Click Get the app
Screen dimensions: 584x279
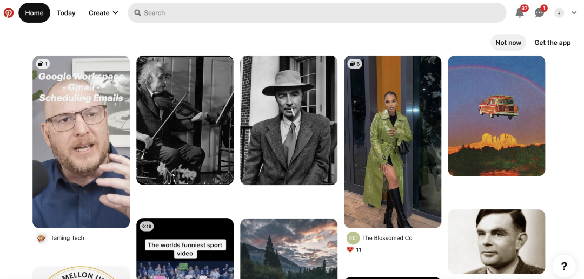[x=552, y=42]
